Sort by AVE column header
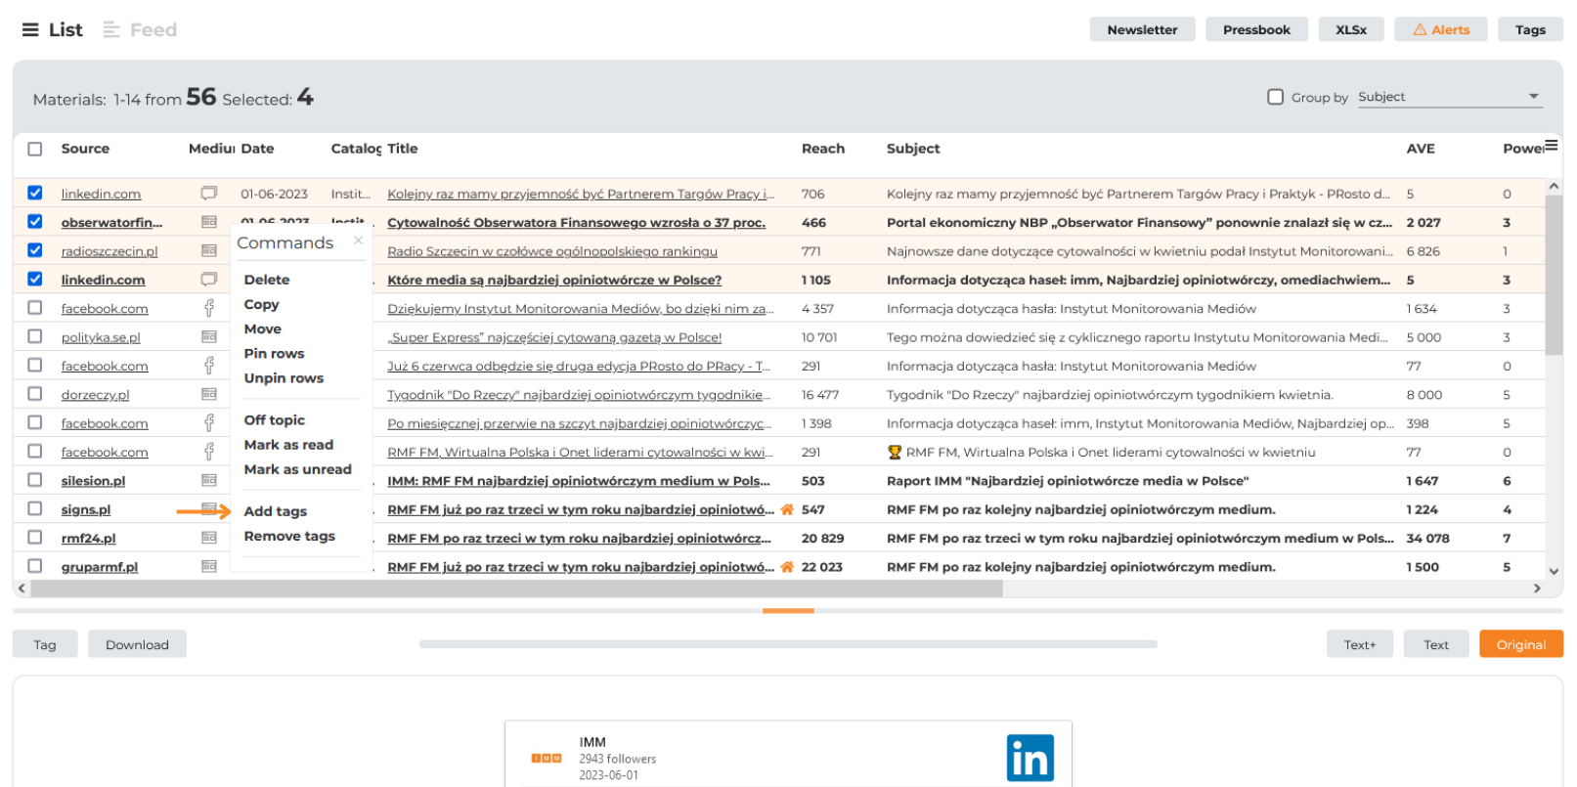Image resolution: width=1577 pixels, height=787 pixels. [x=1421, y=149]
